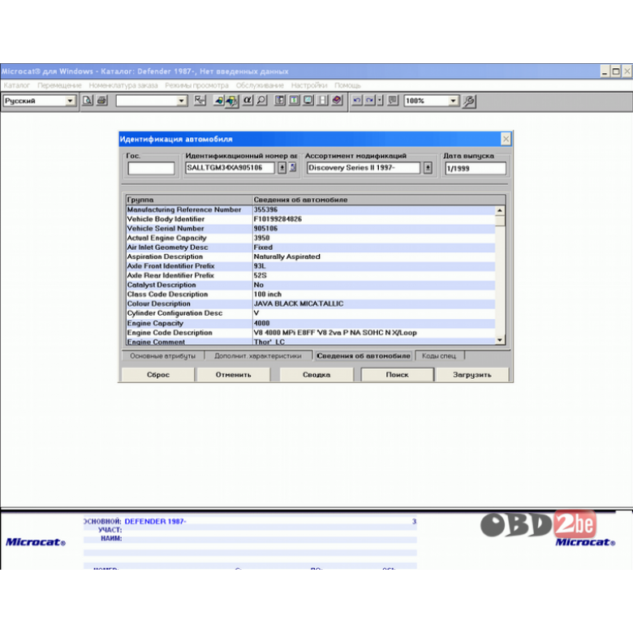
Task: Switch to Дополнит. характеристики tab
Action: (258, 355)
